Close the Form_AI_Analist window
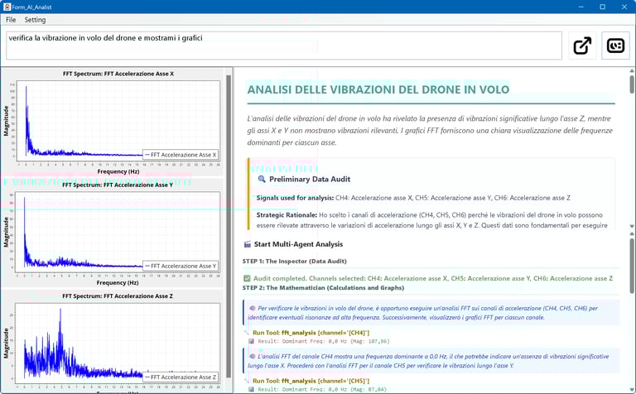The image size is (636, 394). click(x=624, y=7)
